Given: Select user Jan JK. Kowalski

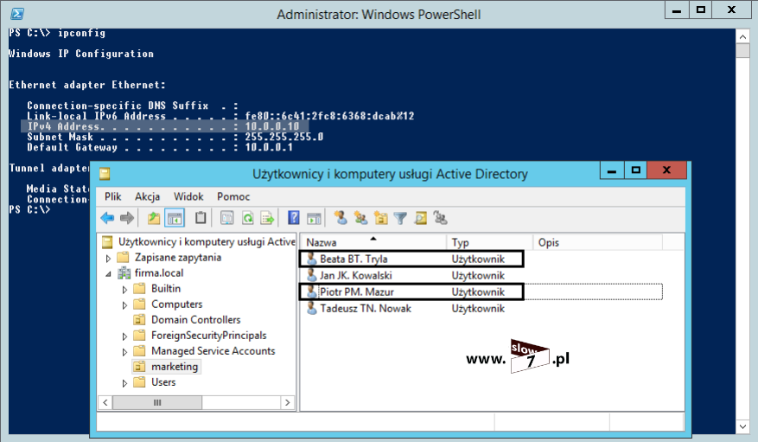Looking at the screenshot, I should [x=356, y=275].
